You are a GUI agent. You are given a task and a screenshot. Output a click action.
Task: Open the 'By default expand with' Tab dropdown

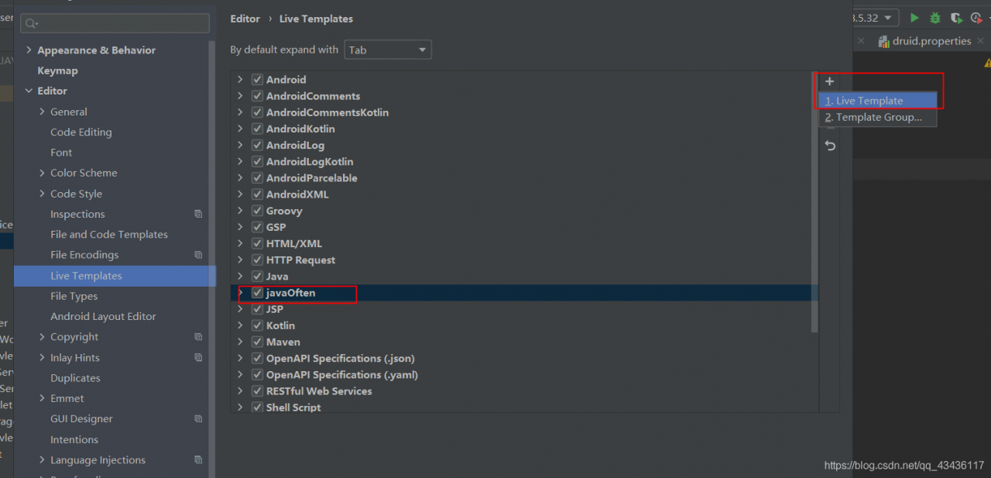tap(388, 50)
